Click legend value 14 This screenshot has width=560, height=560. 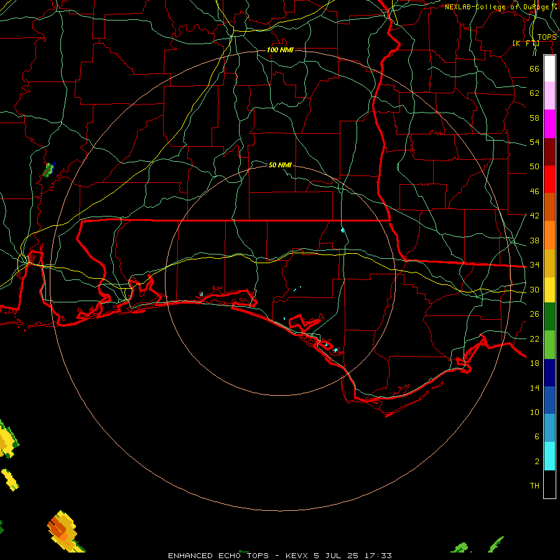[x=534, y=388]
